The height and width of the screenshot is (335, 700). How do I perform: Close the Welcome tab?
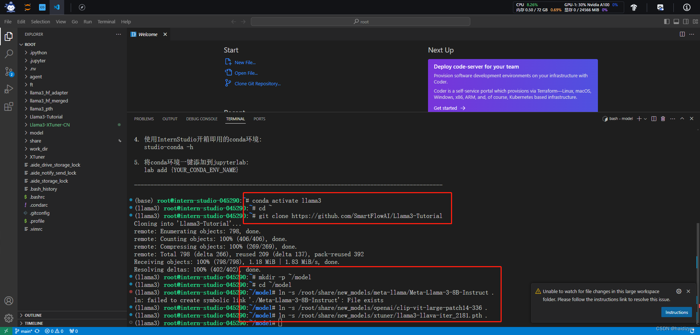(165, 34)
